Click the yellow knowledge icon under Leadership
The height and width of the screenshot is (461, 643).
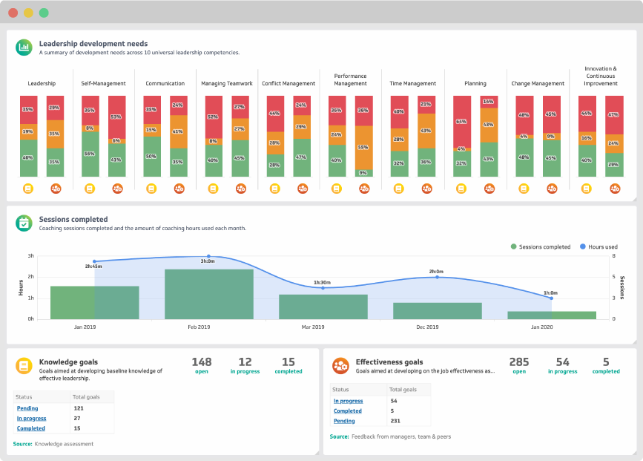(28, 189)
